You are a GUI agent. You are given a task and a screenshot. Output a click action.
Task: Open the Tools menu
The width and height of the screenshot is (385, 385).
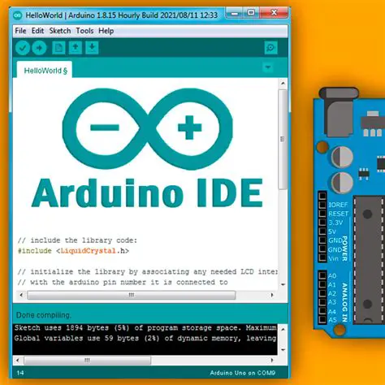pos(84,31)
